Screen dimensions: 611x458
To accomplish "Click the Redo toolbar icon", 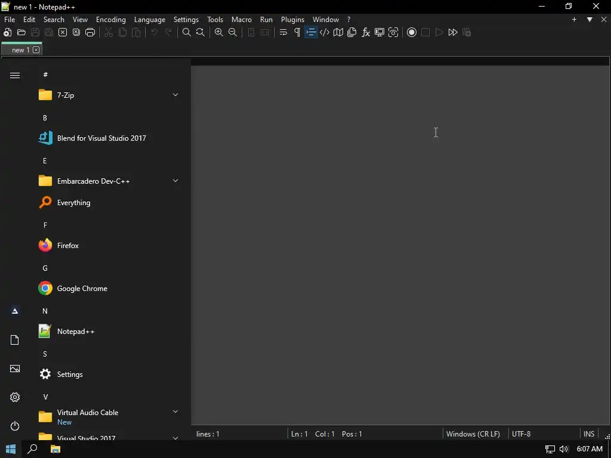I will (x=168, y=32).
